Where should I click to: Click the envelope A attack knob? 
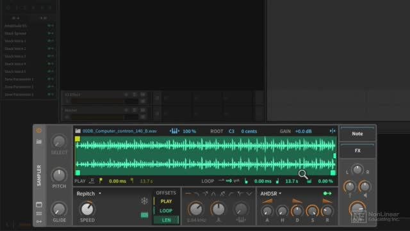(x=267, y=211)
